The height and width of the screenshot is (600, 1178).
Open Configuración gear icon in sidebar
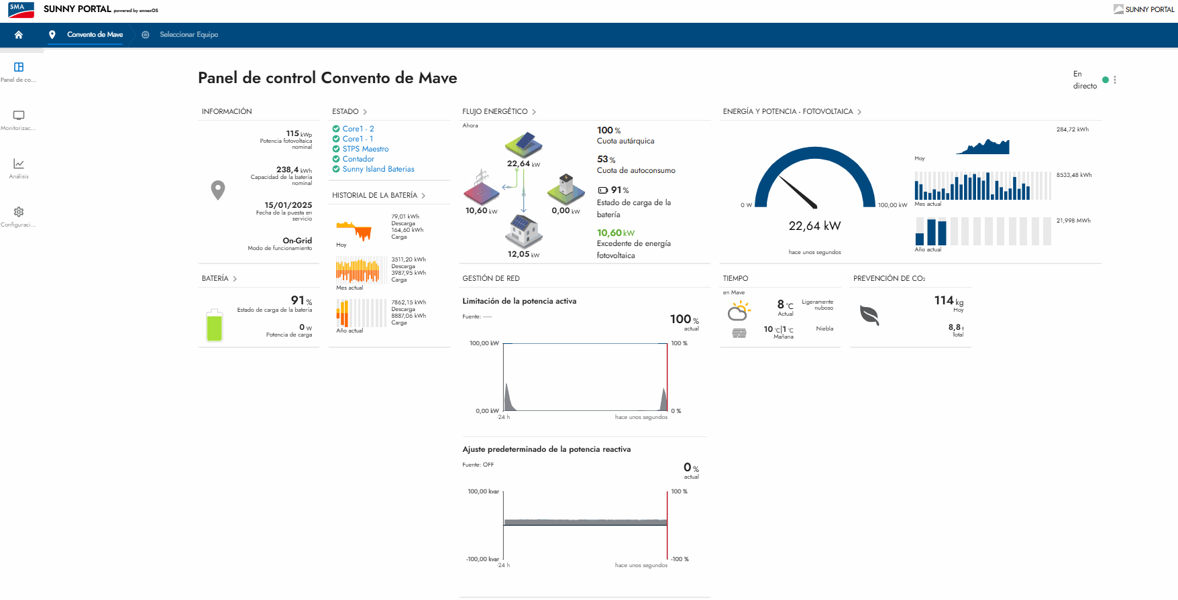19,212
